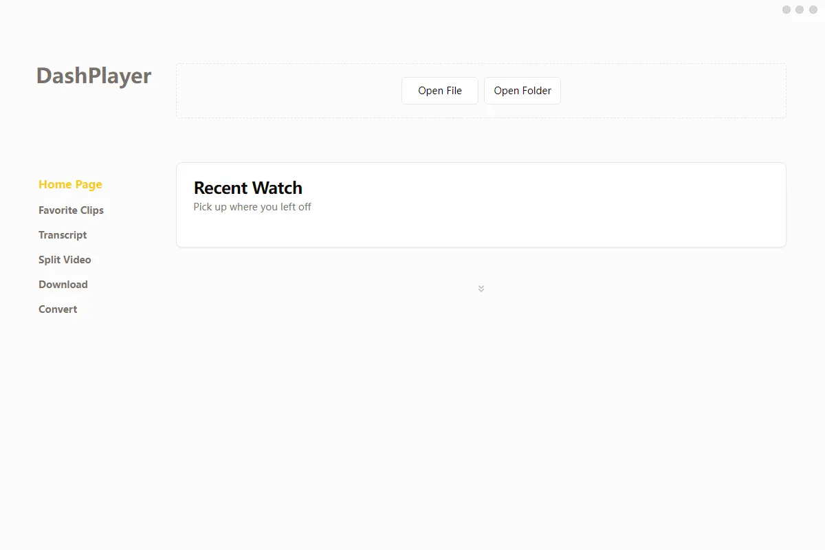
Task: Click the Open File button
Action: (x=439, y=90)
